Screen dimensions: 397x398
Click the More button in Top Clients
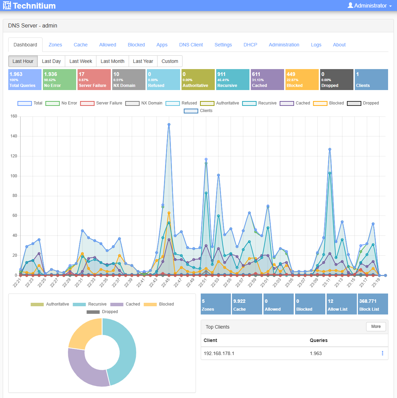376,327
